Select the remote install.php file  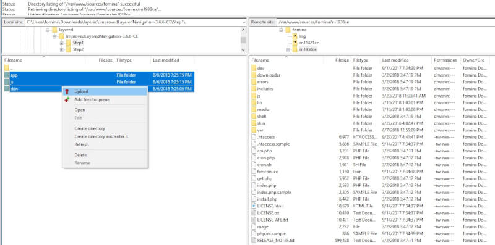pos(267,199)
